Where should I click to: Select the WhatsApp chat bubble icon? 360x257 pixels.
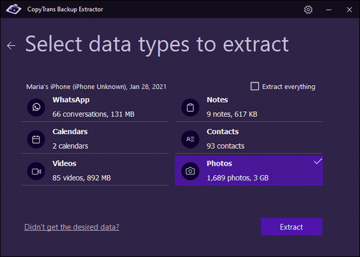36,107
